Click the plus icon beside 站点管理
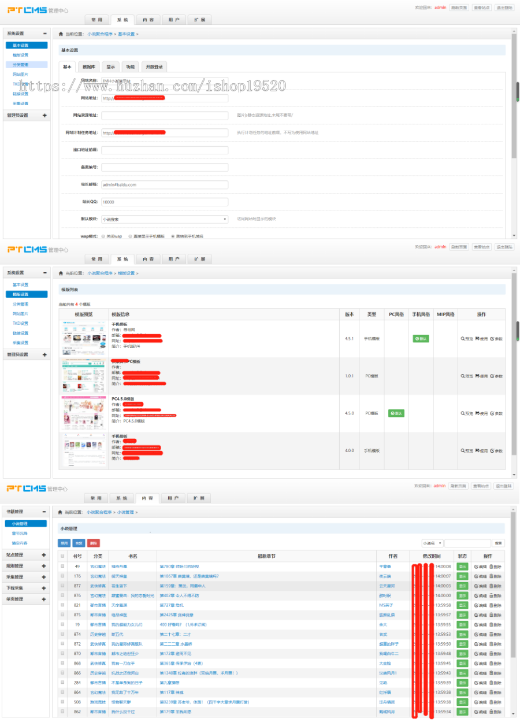The height and width of the screenshot is (722, 520). pyautogui.click(x=44, y=555)
